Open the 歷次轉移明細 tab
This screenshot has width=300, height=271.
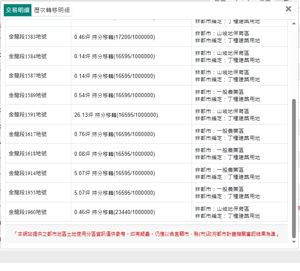[52, 10]
